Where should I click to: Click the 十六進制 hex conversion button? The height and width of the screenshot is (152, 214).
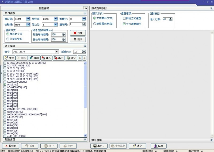[118, 146]
